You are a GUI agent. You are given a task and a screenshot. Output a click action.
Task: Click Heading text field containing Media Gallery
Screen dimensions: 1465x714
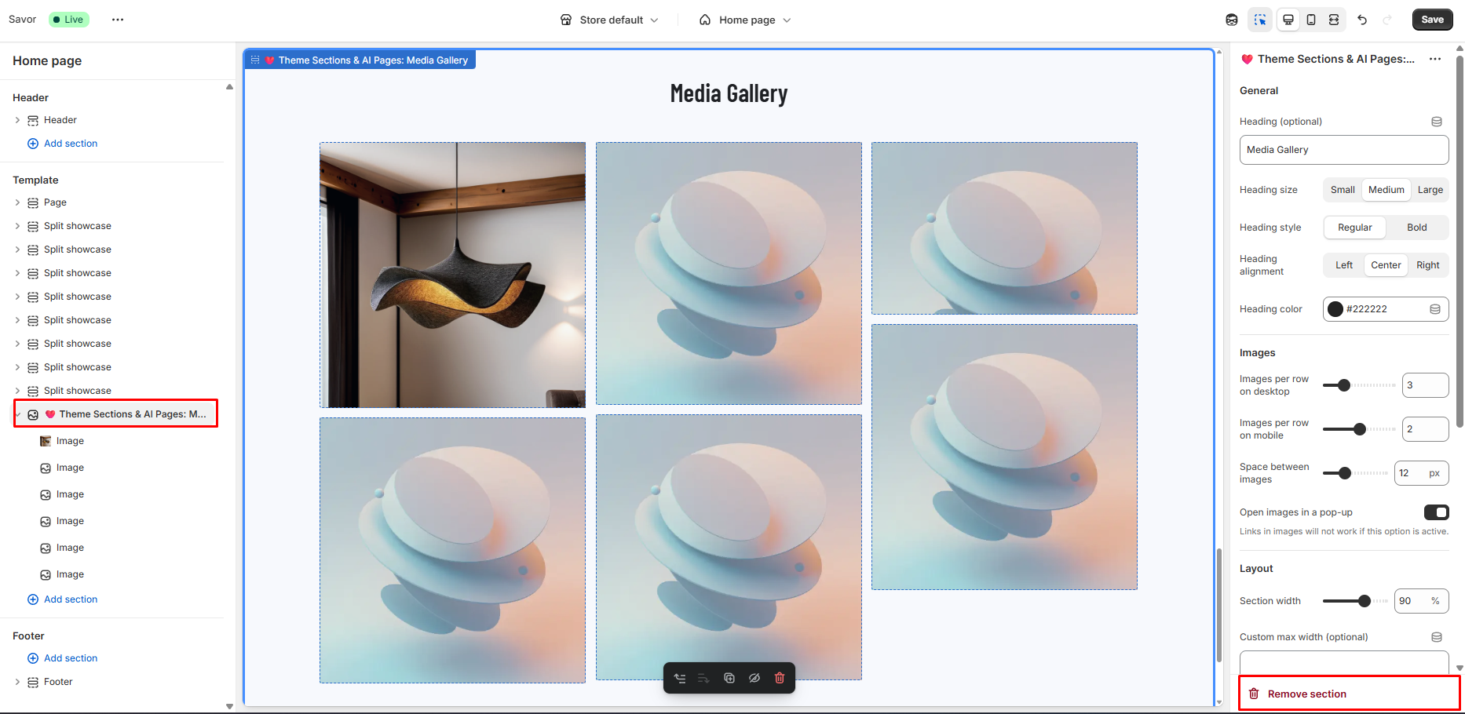[x=1344, y=150]
